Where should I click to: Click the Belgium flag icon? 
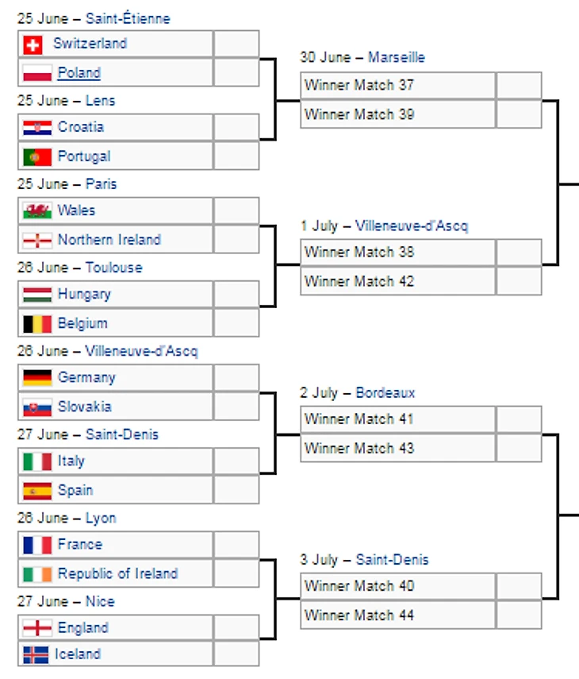coord(37,324)
